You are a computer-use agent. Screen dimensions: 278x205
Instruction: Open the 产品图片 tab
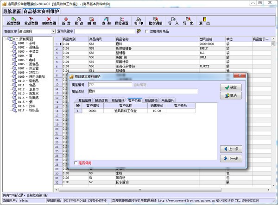click(x=168, y=100)
